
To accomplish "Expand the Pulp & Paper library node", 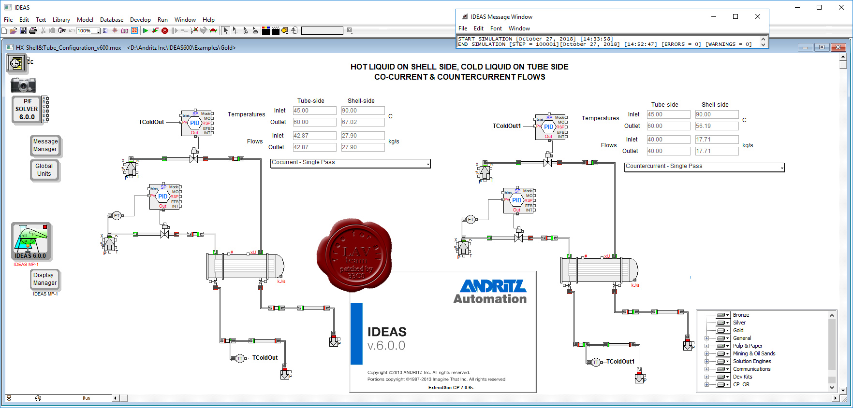I will click(706, 346).
